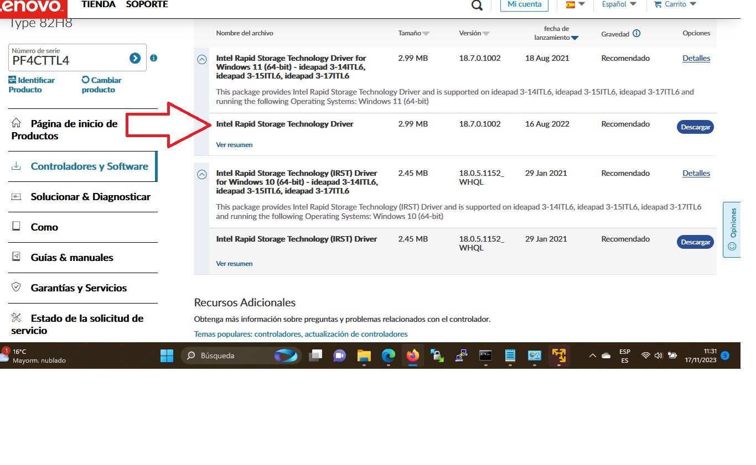Collapse the Windows 11 Intel RST driver row

pos(202,59)
